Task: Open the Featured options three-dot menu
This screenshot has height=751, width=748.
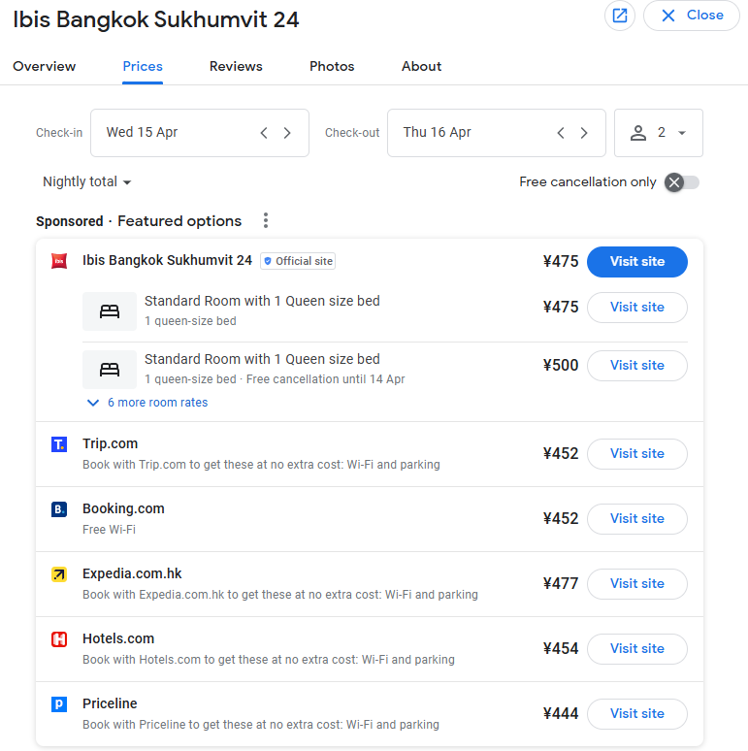Action: tap(266, 220)
